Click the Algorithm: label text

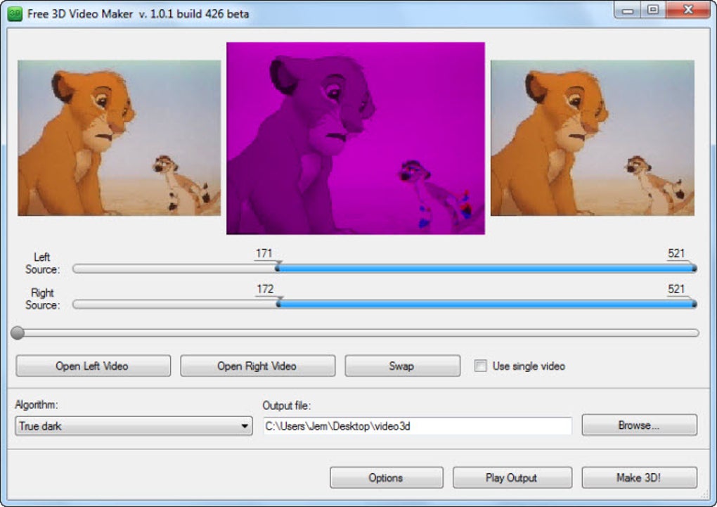[37, 405]
